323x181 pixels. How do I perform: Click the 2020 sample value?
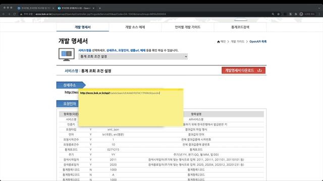(113, 165)
